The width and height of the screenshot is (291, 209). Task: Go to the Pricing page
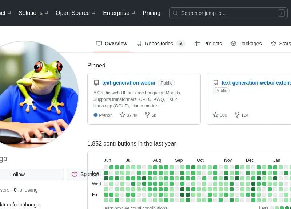151,13
